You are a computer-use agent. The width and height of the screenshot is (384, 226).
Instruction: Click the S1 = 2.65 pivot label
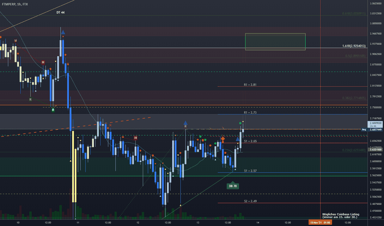250,141
